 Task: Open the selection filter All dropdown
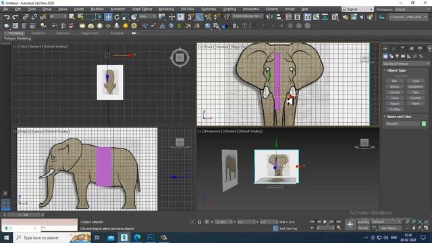[x=58, y=16]
